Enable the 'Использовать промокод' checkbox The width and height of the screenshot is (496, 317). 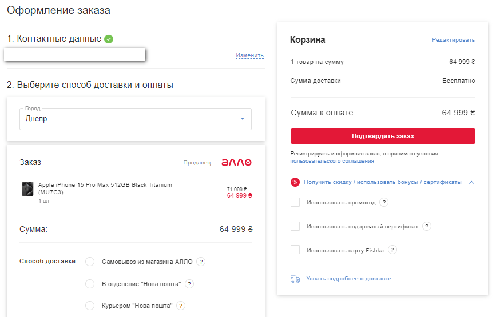point(295,202)
